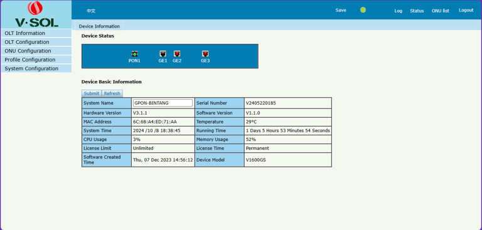Click CPU usage value 3%
This screenshot has width=482, height=230.
pos(137,139)
